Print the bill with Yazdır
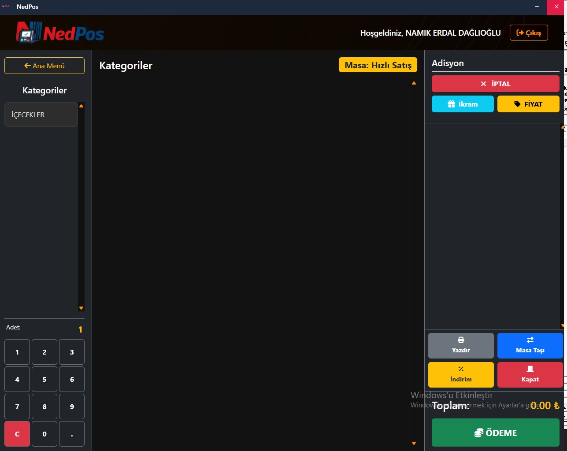This screenshot has height=451, width=567. (x=461, y=346)
